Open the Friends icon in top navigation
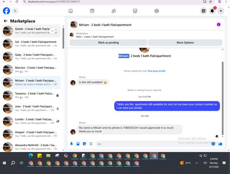The height and width of the screenshot is (174, 230). (114, 11)
